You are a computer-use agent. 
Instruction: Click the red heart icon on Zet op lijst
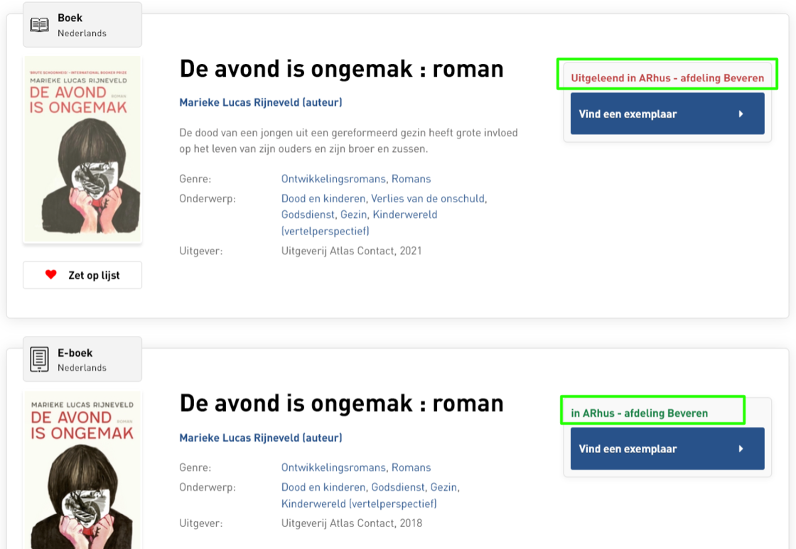point(50,274)
